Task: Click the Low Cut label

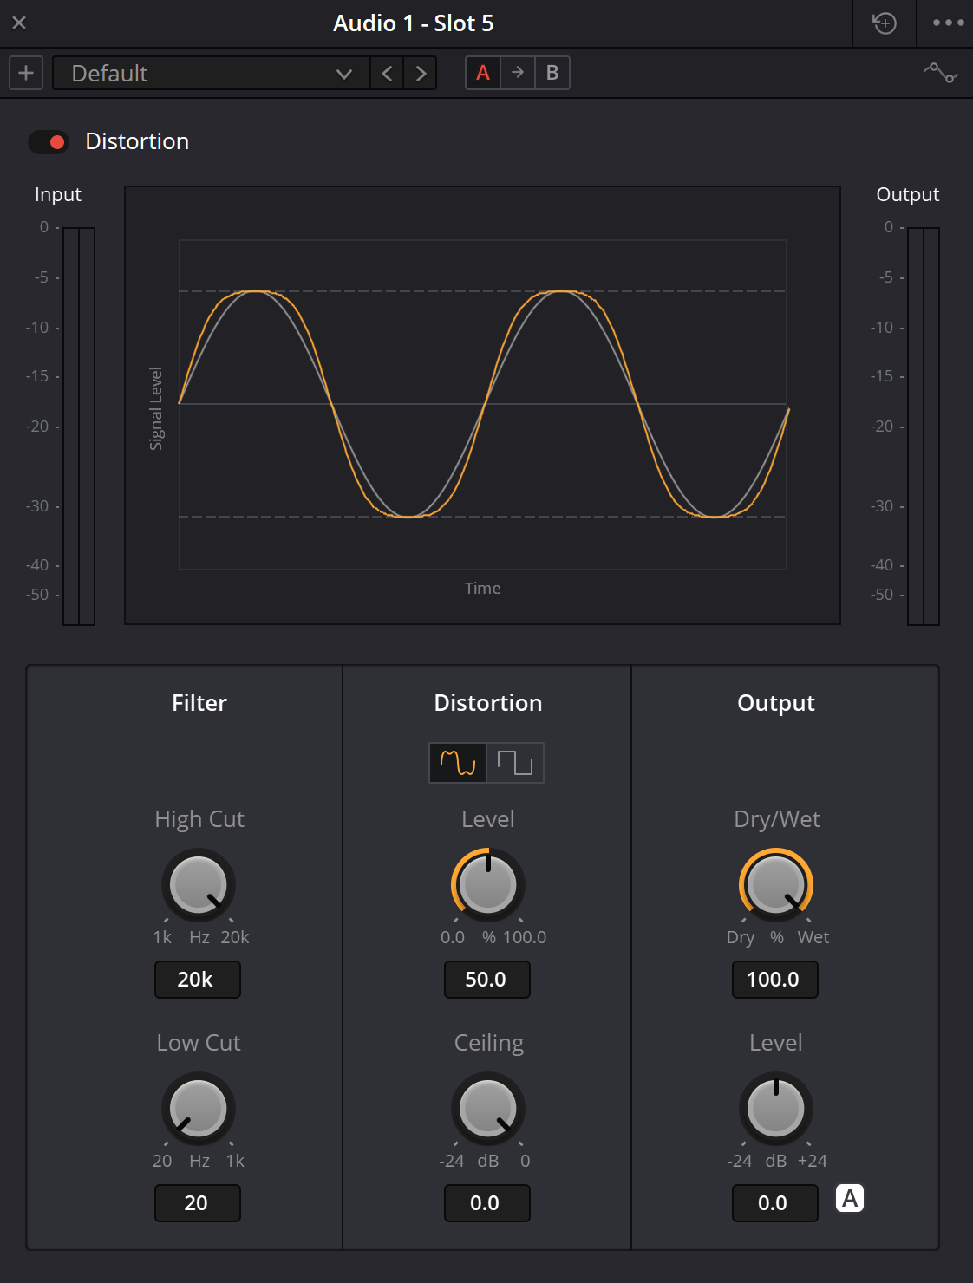Action: click(199, 1043)
